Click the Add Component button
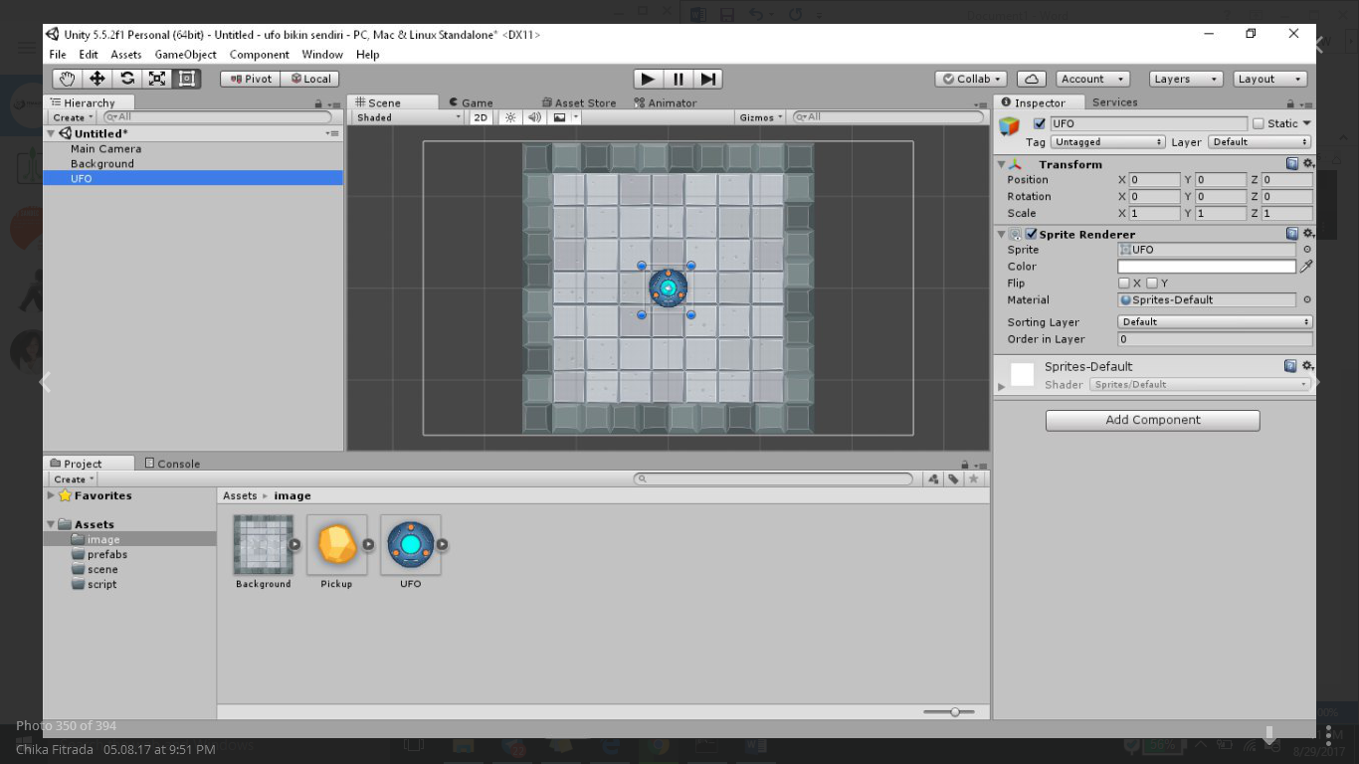 (x=1151, y=420)
